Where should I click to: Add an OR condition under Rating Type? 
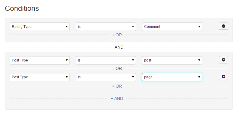[x=117, y=35]
